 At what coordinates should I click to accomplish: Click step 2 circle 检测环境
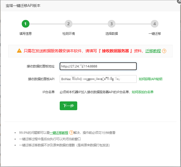(68, 24)
